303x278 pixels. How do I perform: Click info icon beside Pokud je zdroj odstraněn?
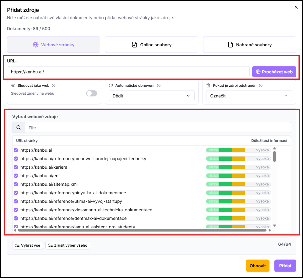click(261, 85)
